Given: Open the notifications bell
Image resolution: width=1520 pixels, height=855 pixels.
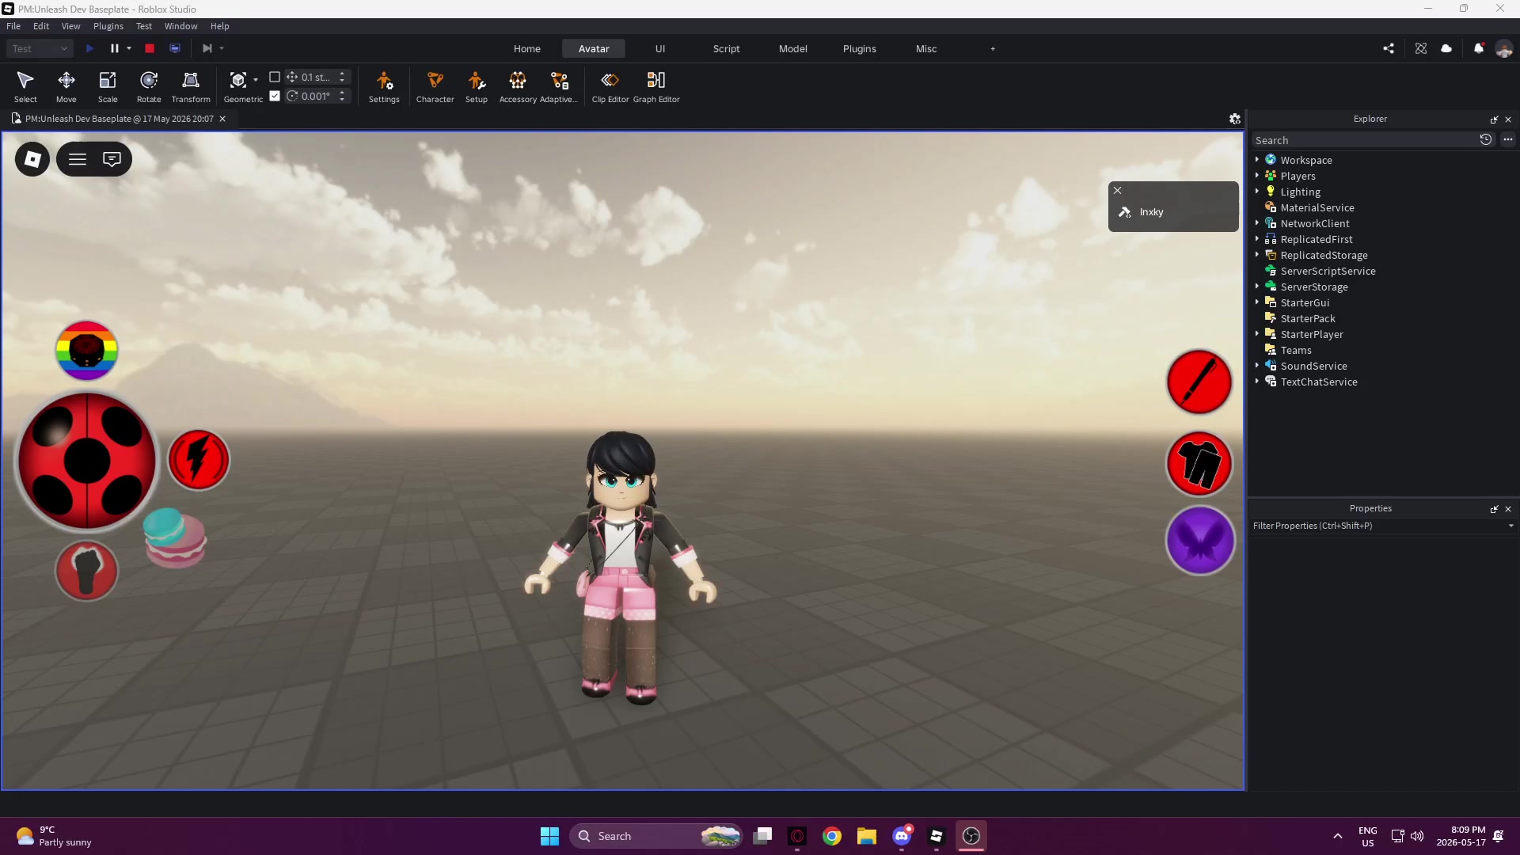Looking at the screenshot, I should tap(1478, 48).
